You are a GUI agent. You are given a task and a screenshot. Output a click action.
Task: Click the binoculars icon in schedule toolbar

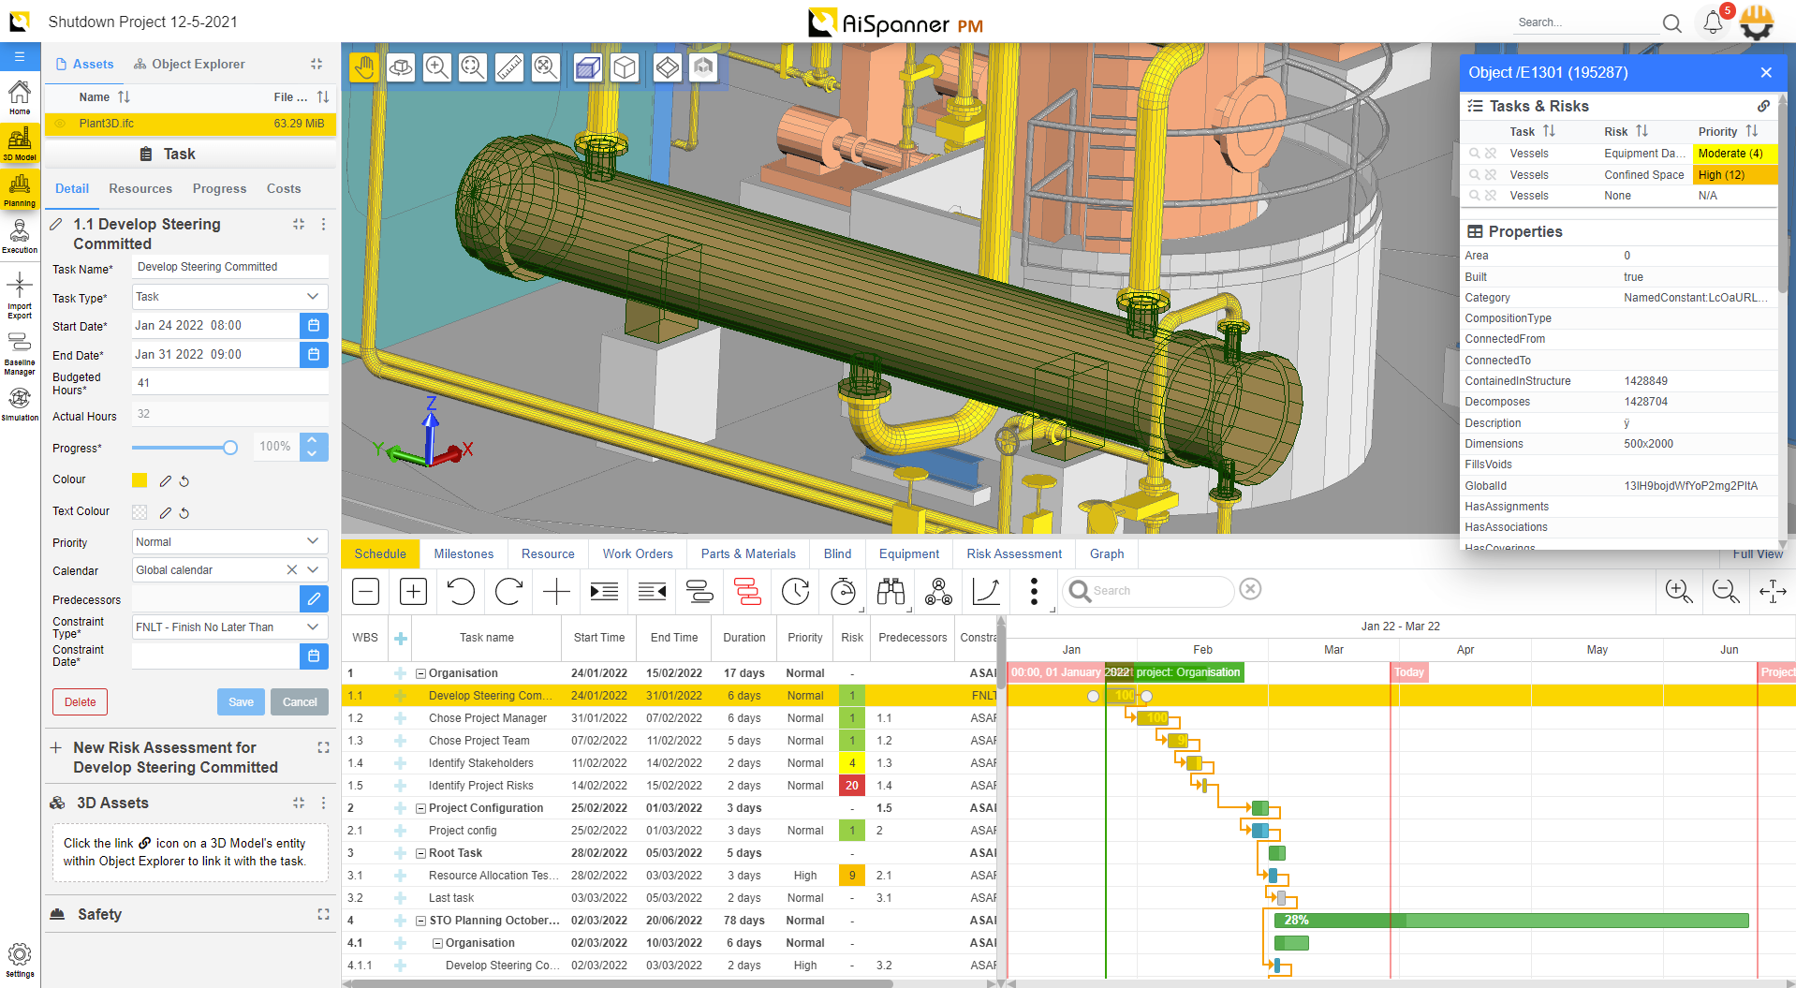coord(891,591)
